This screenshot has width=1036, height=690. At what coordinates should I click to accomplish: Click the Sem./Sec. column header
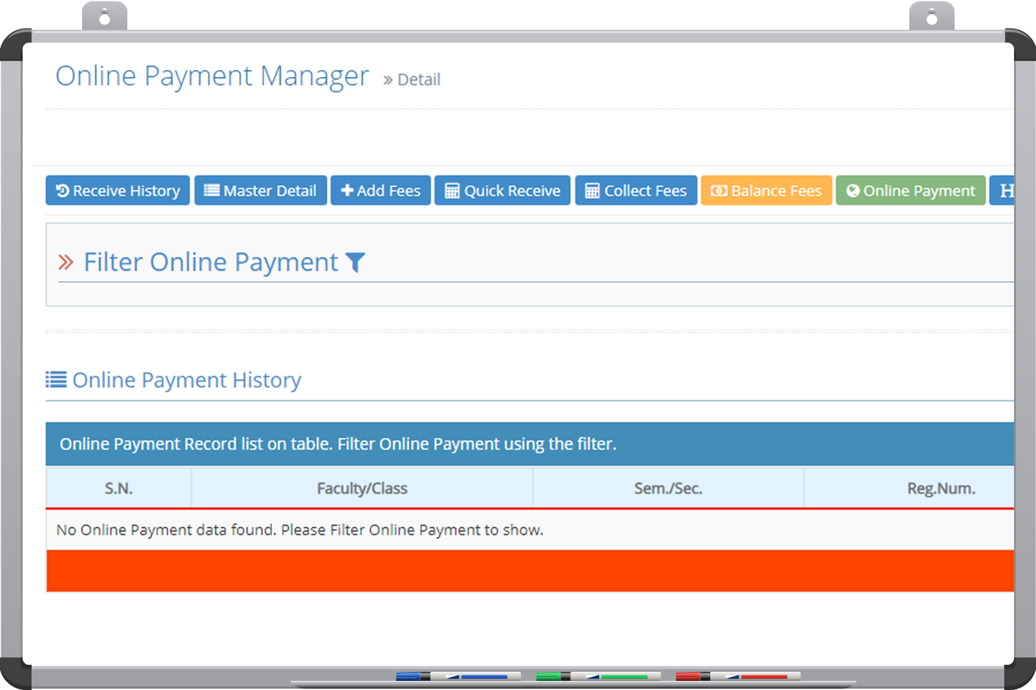pos(668,488)
